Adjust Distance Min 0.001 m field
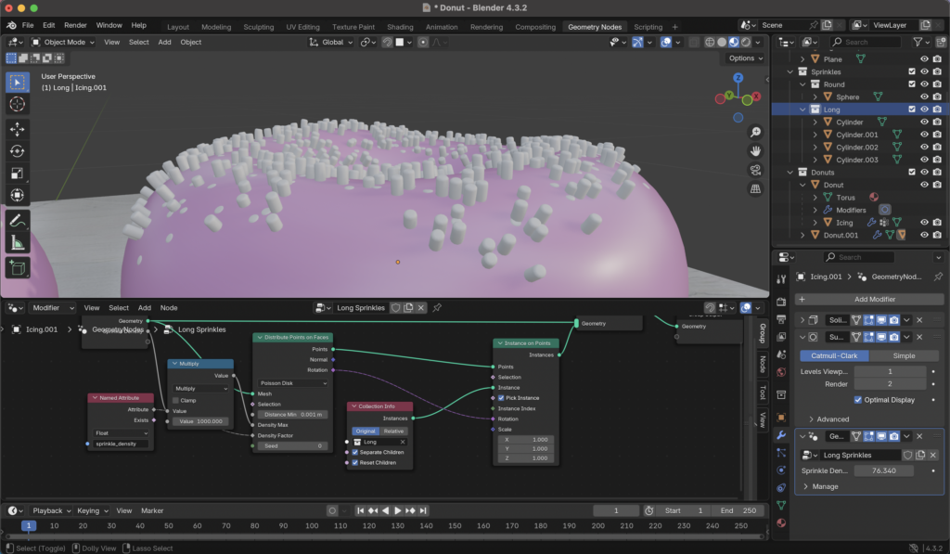The height and width of the screenshot is (554, 950). point(293,415)
